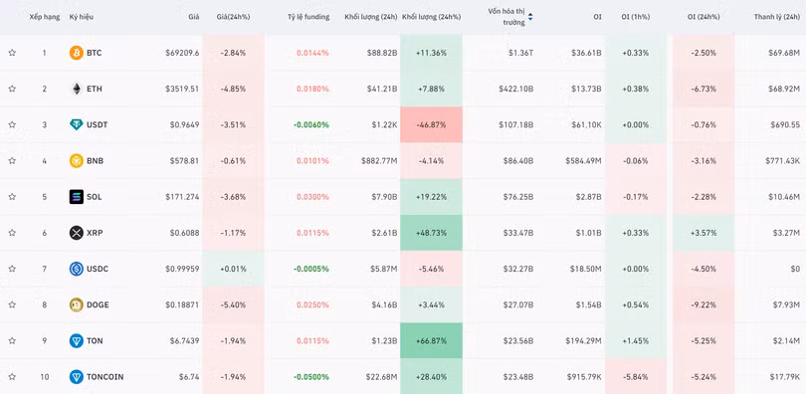Image resolution: width=806 pixels, height=394 pixels.
Task: Sort by Giá(24h%) header
Action: point(234,17)
